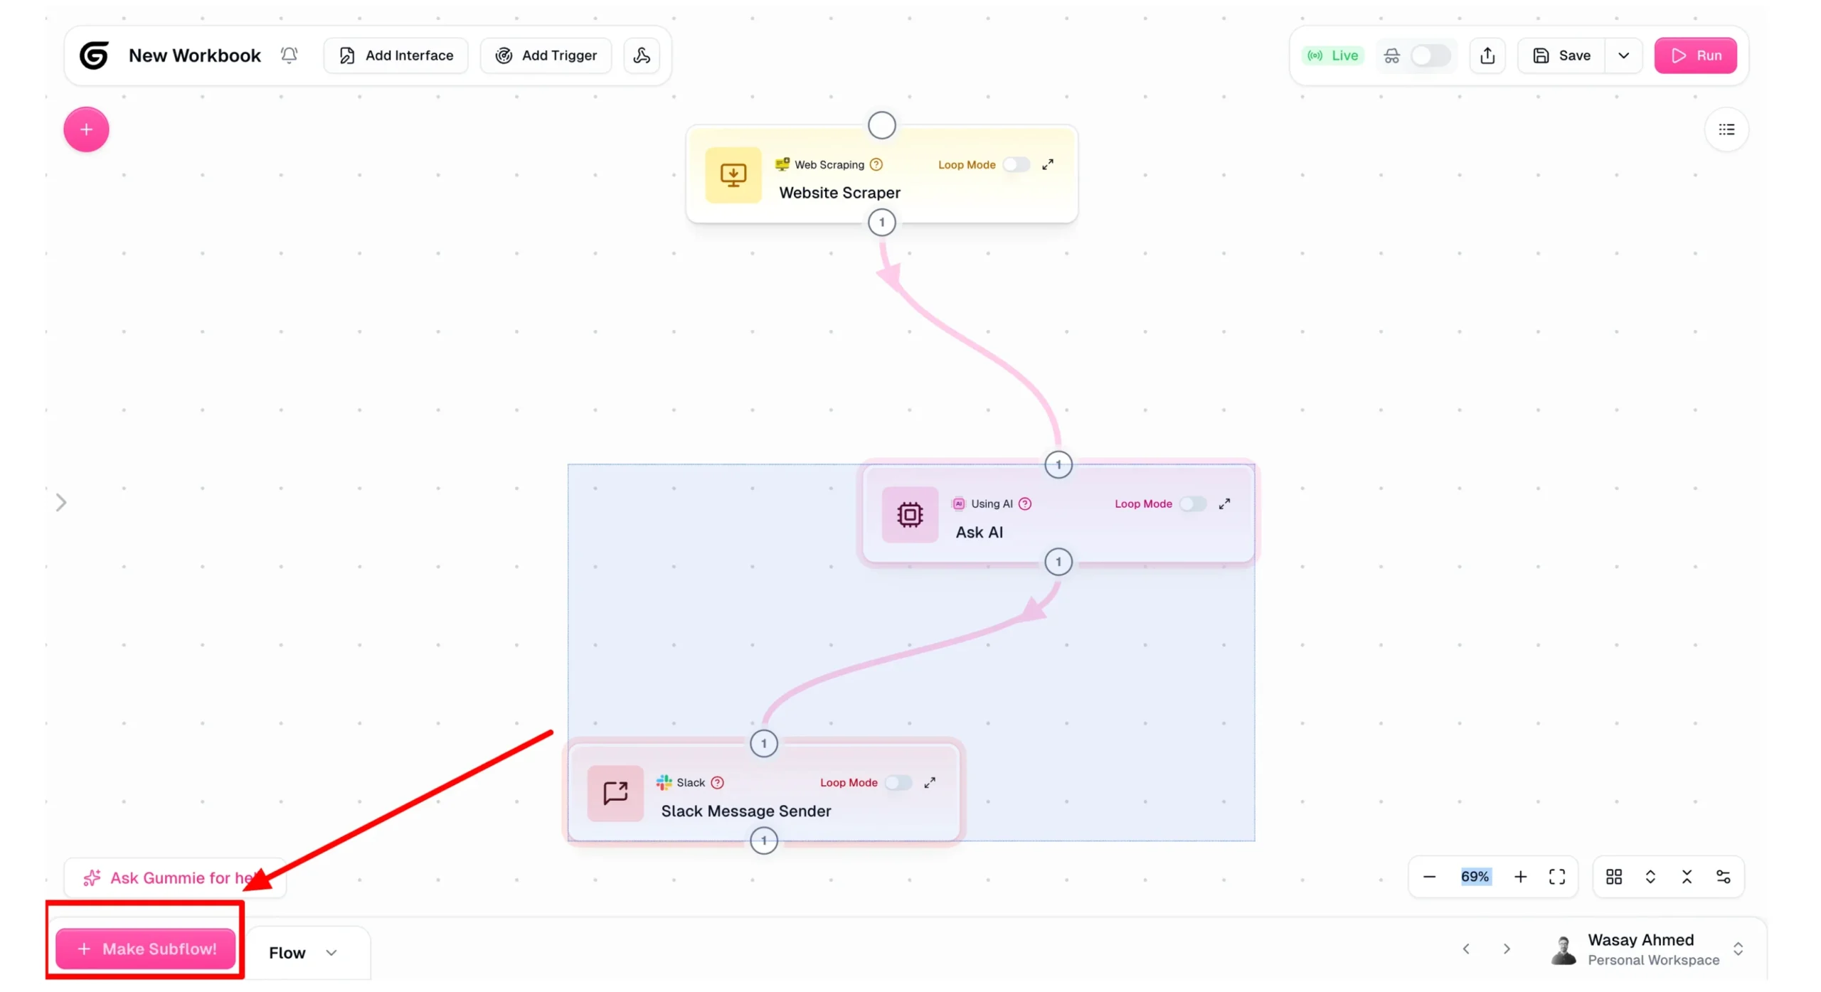1821x992 pixels.
Task: Open the workspace switcher arrows
Action: [x=1738, y=949]
